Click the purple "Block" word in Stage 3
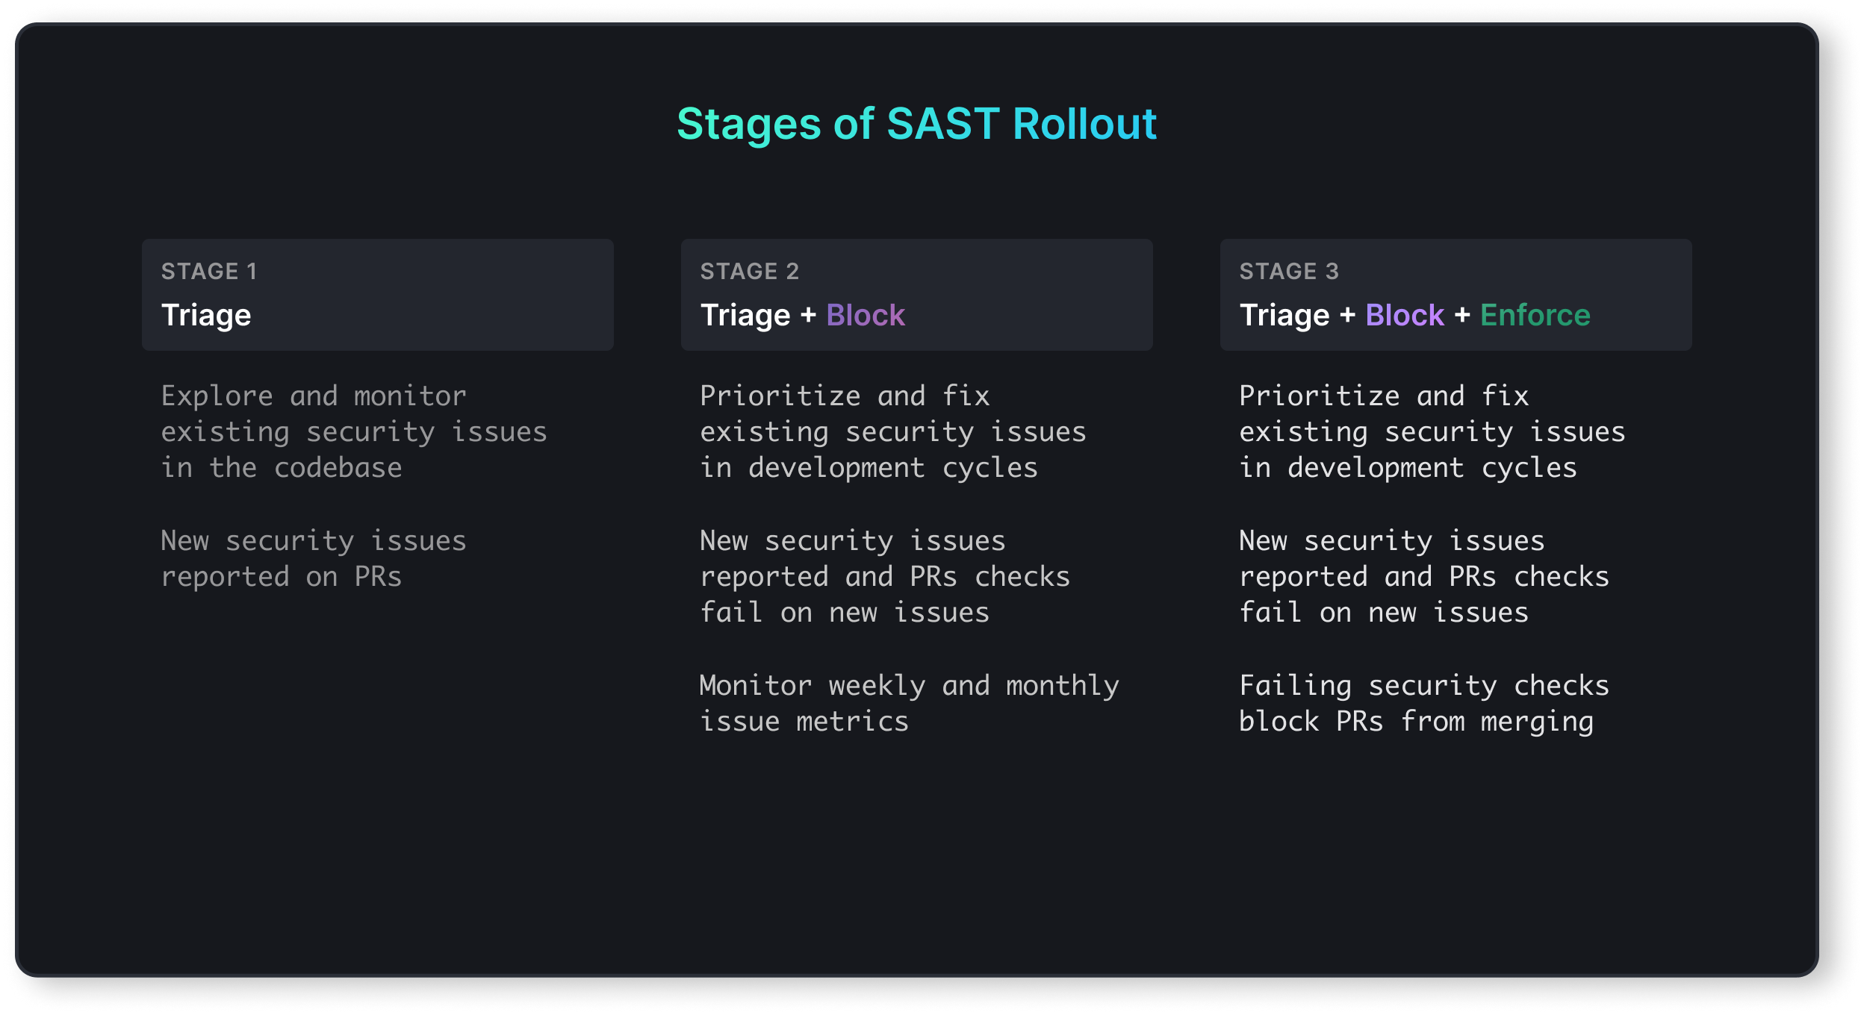This screenshot has height=1015, width=1864. pyautogui.click(x=1405, y=316)
